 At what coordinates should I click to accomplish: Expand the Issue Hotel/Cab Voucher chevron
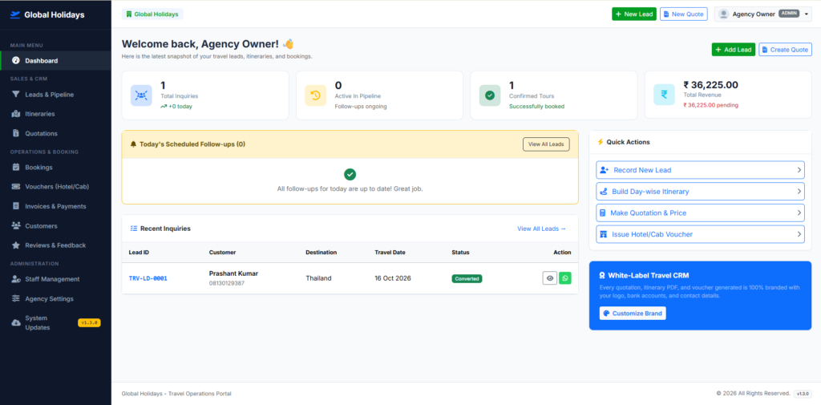tap(799, 234)
